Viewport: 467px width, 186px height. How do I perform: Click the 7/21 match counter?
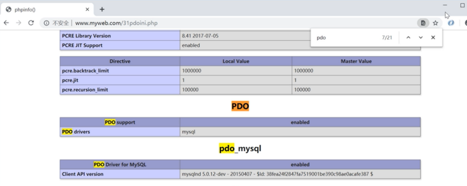[387, 37]
